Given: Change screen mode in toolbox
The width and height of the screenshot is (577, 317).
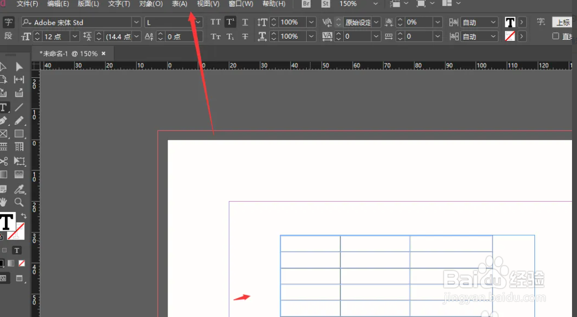Looking at the screenshot, I should 19,278.
